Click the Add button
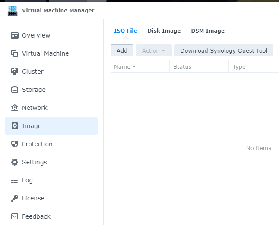The width and height of the screenshot is (279, 225). tap(122, 50)
